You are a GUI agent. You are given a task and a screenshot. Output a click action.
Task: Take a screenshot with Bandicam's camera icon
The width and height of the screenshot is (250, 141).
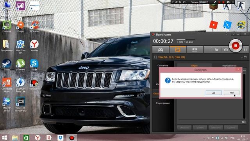tap(226, 50)
